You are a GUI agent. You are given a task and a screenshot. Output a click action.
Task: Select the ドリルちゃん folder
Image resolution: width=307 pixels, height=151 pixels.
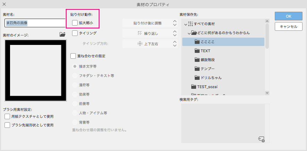223,78
